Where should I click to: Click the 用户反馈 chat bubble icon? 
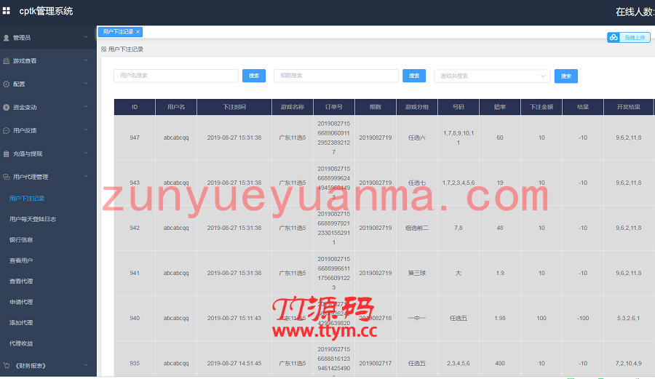pos(7,131)
